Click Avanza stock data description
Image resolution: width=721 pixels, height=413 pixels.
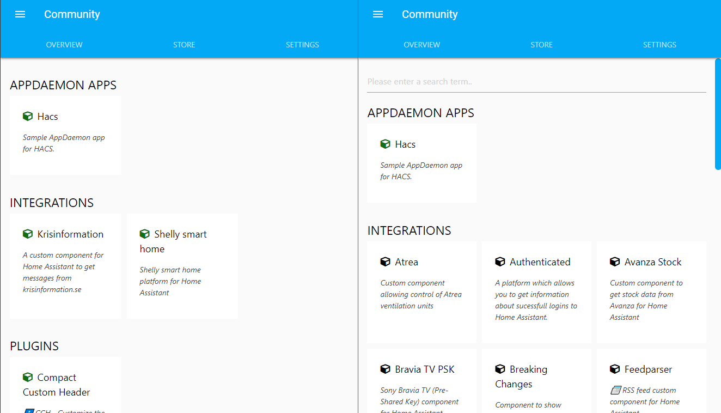point(646,300)
